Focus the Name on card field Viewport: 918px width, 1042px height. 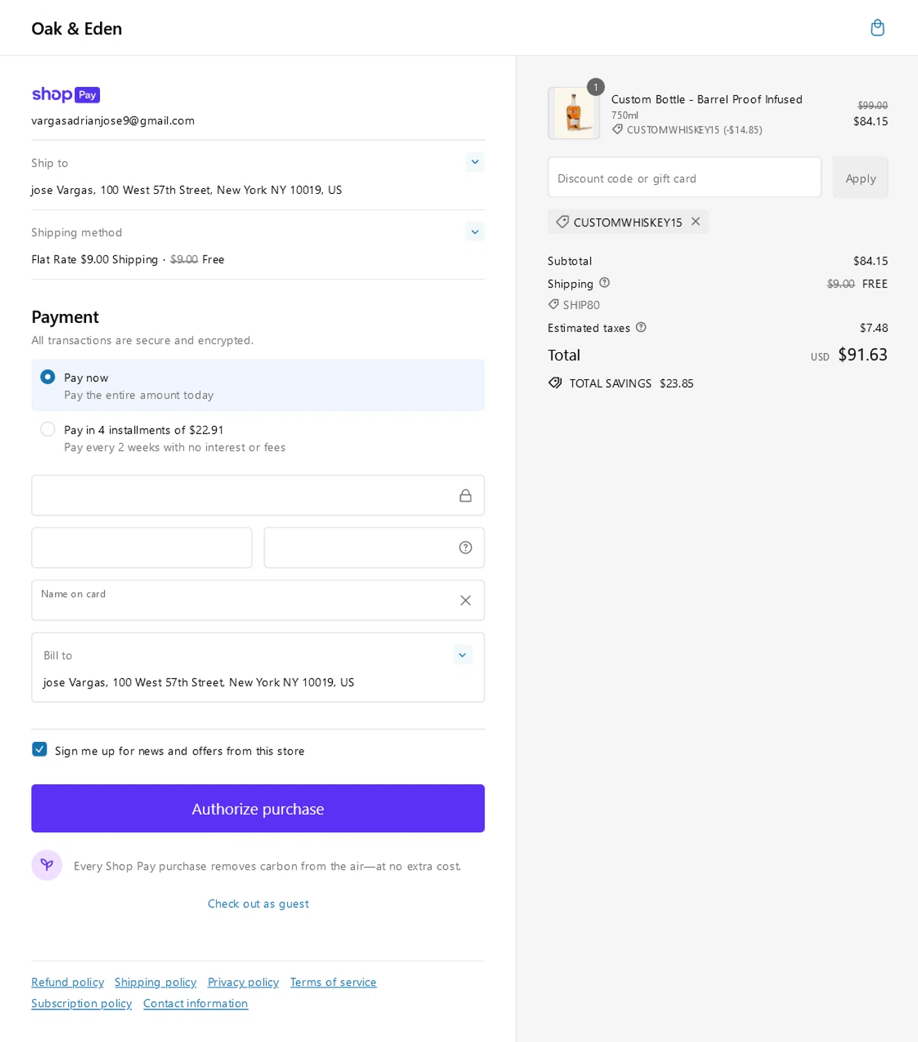coord(258,600)
